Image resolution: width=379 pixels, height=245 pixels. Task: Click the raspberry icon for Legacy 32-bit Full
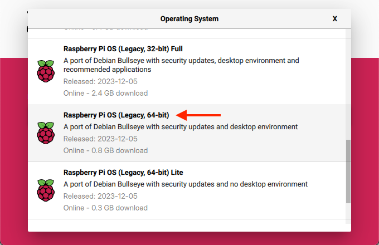click(46, 71)
